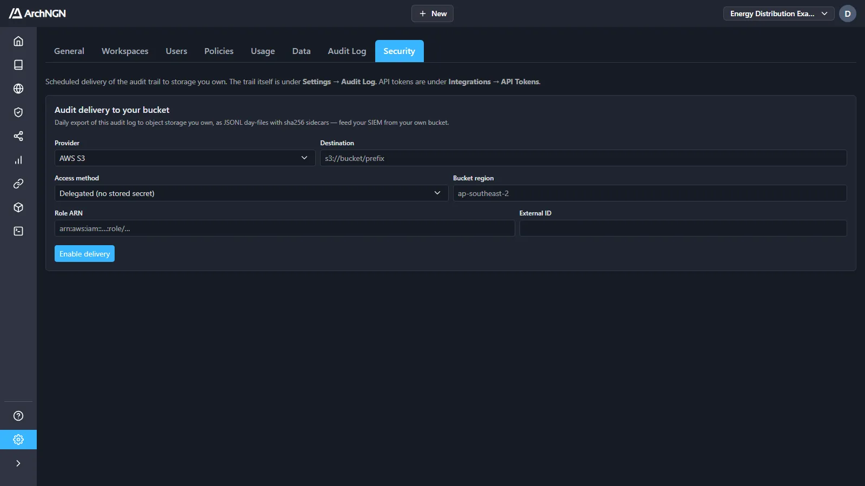Switch to the Policies tab
The height and width of the screenshot is (486, 865).
point(219,51)
